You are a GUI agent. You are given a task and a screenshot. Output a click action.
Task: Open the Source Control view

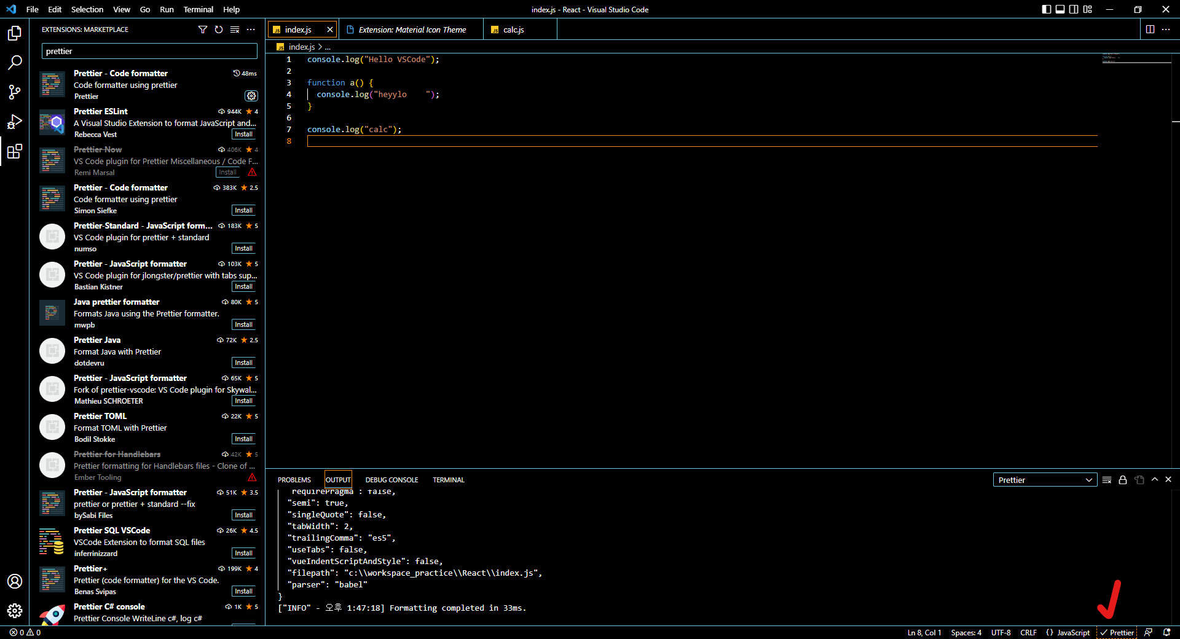coord(15,92)
